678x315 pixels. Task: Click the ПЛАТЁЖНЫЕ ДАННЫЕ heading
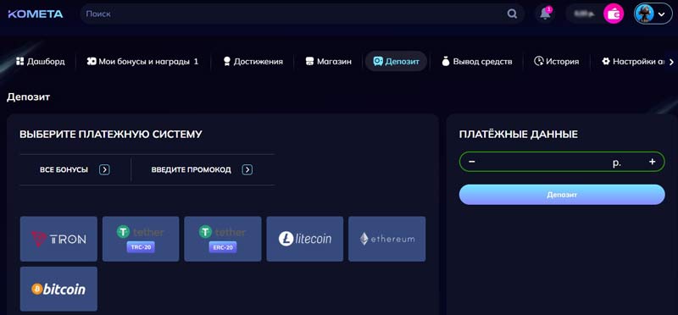(x=519, y=135)
